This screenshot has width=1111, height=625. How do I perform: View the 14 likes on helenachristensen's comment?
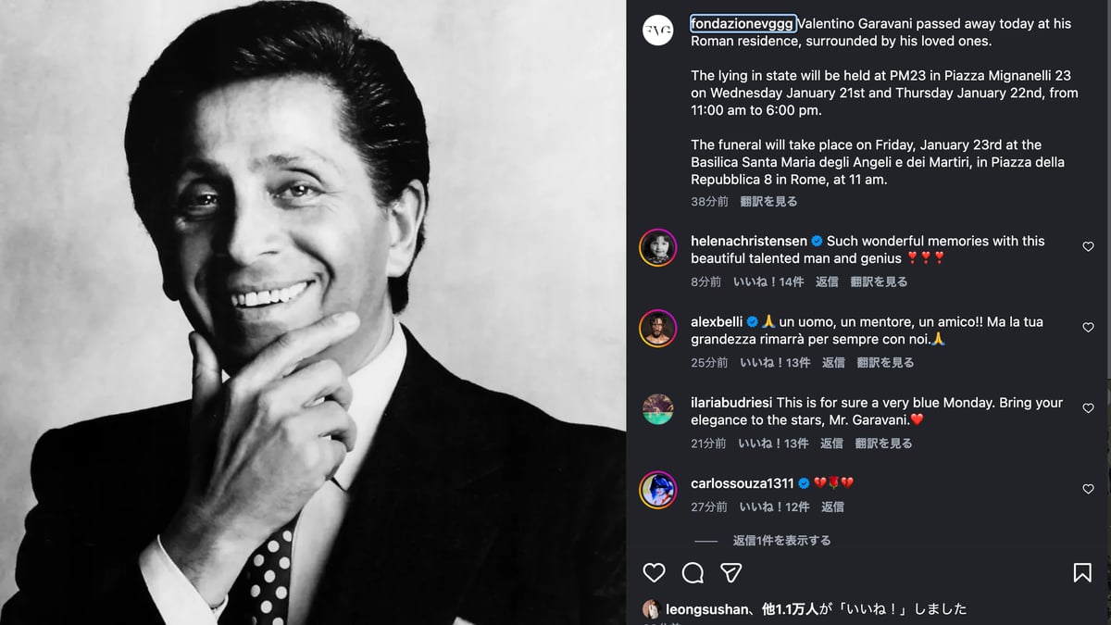pyautogui.click(x=768, y=281)
